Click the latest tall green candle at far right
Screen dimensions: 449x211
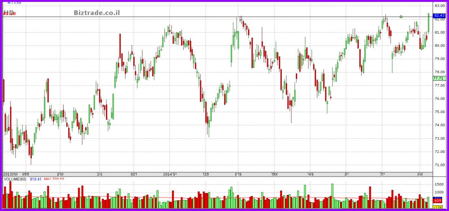428,22
